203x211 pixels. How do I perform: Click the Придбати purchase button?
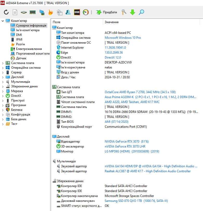(x=106, y=12)
